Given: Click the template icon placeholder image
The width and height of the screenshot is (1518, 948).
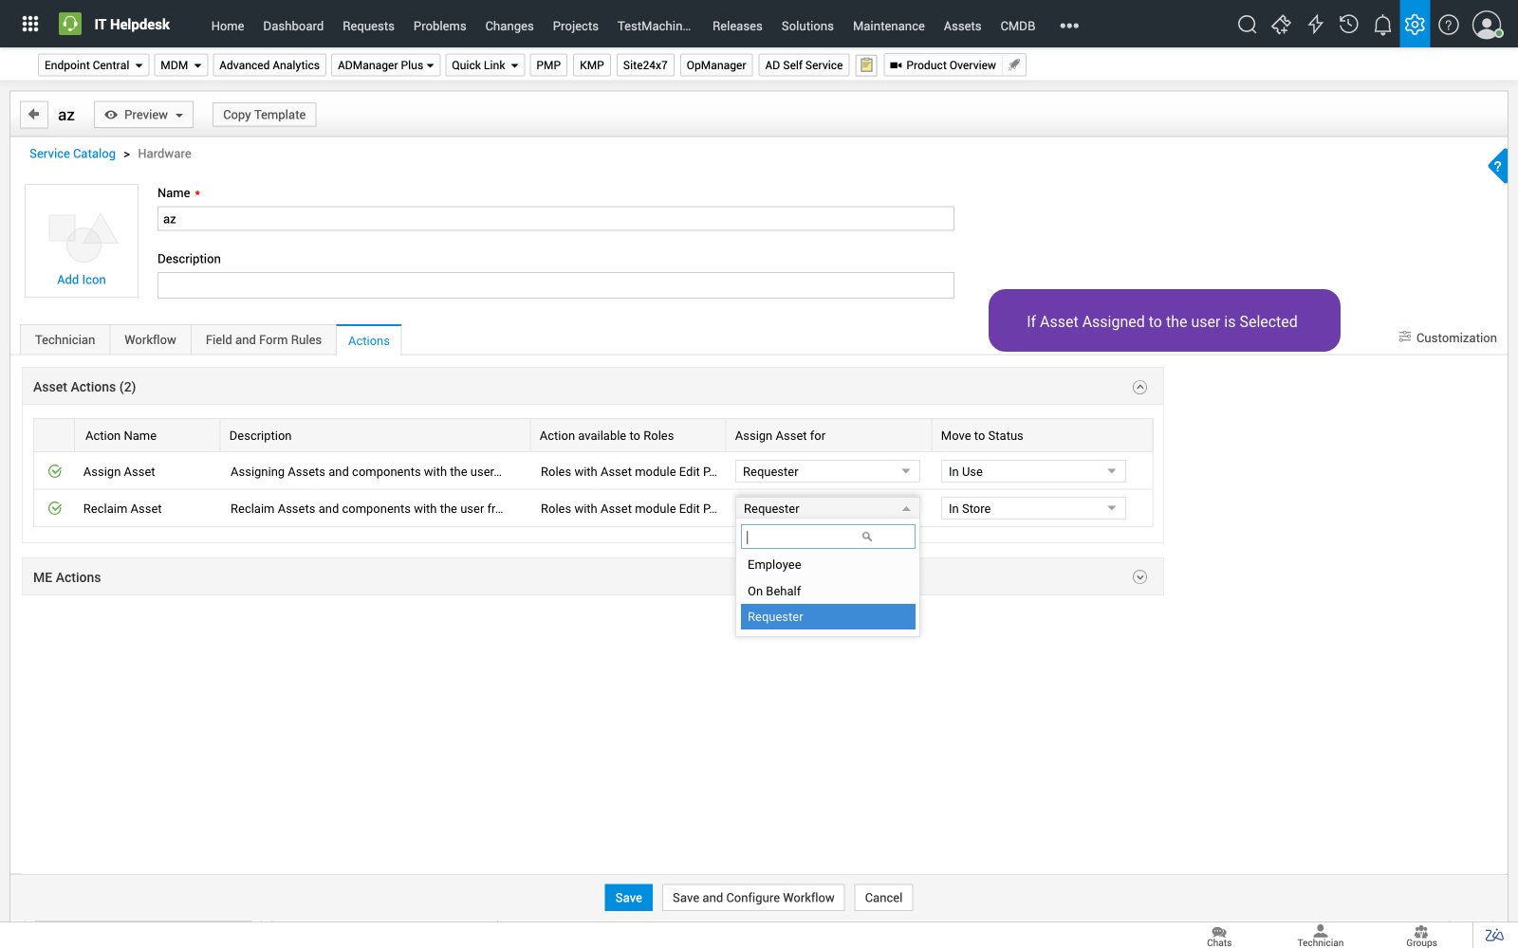Looking at the screenshot, I should (83, 237).
